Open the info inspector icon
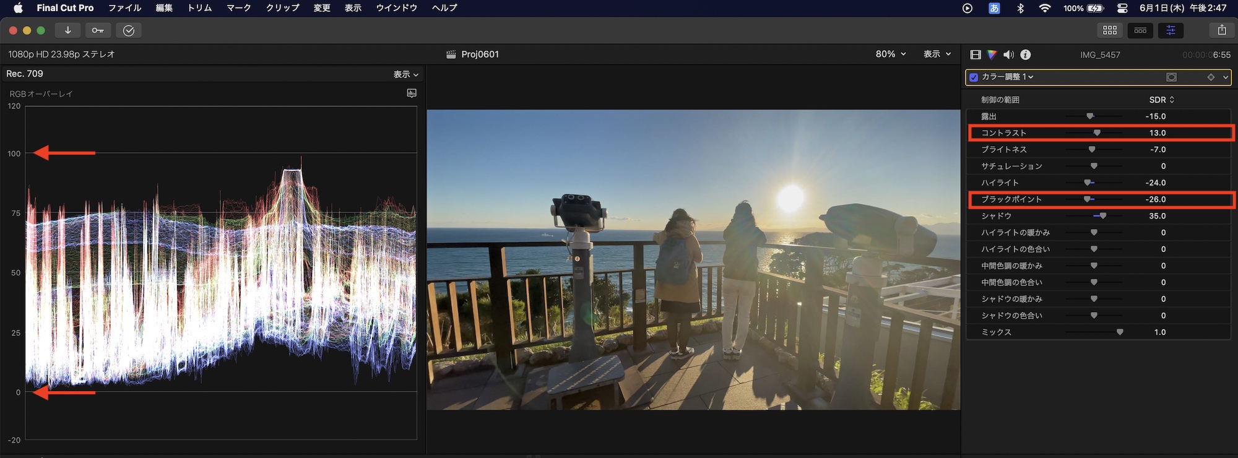Viewport: 1238px width, 458px height. point(1026,54)
